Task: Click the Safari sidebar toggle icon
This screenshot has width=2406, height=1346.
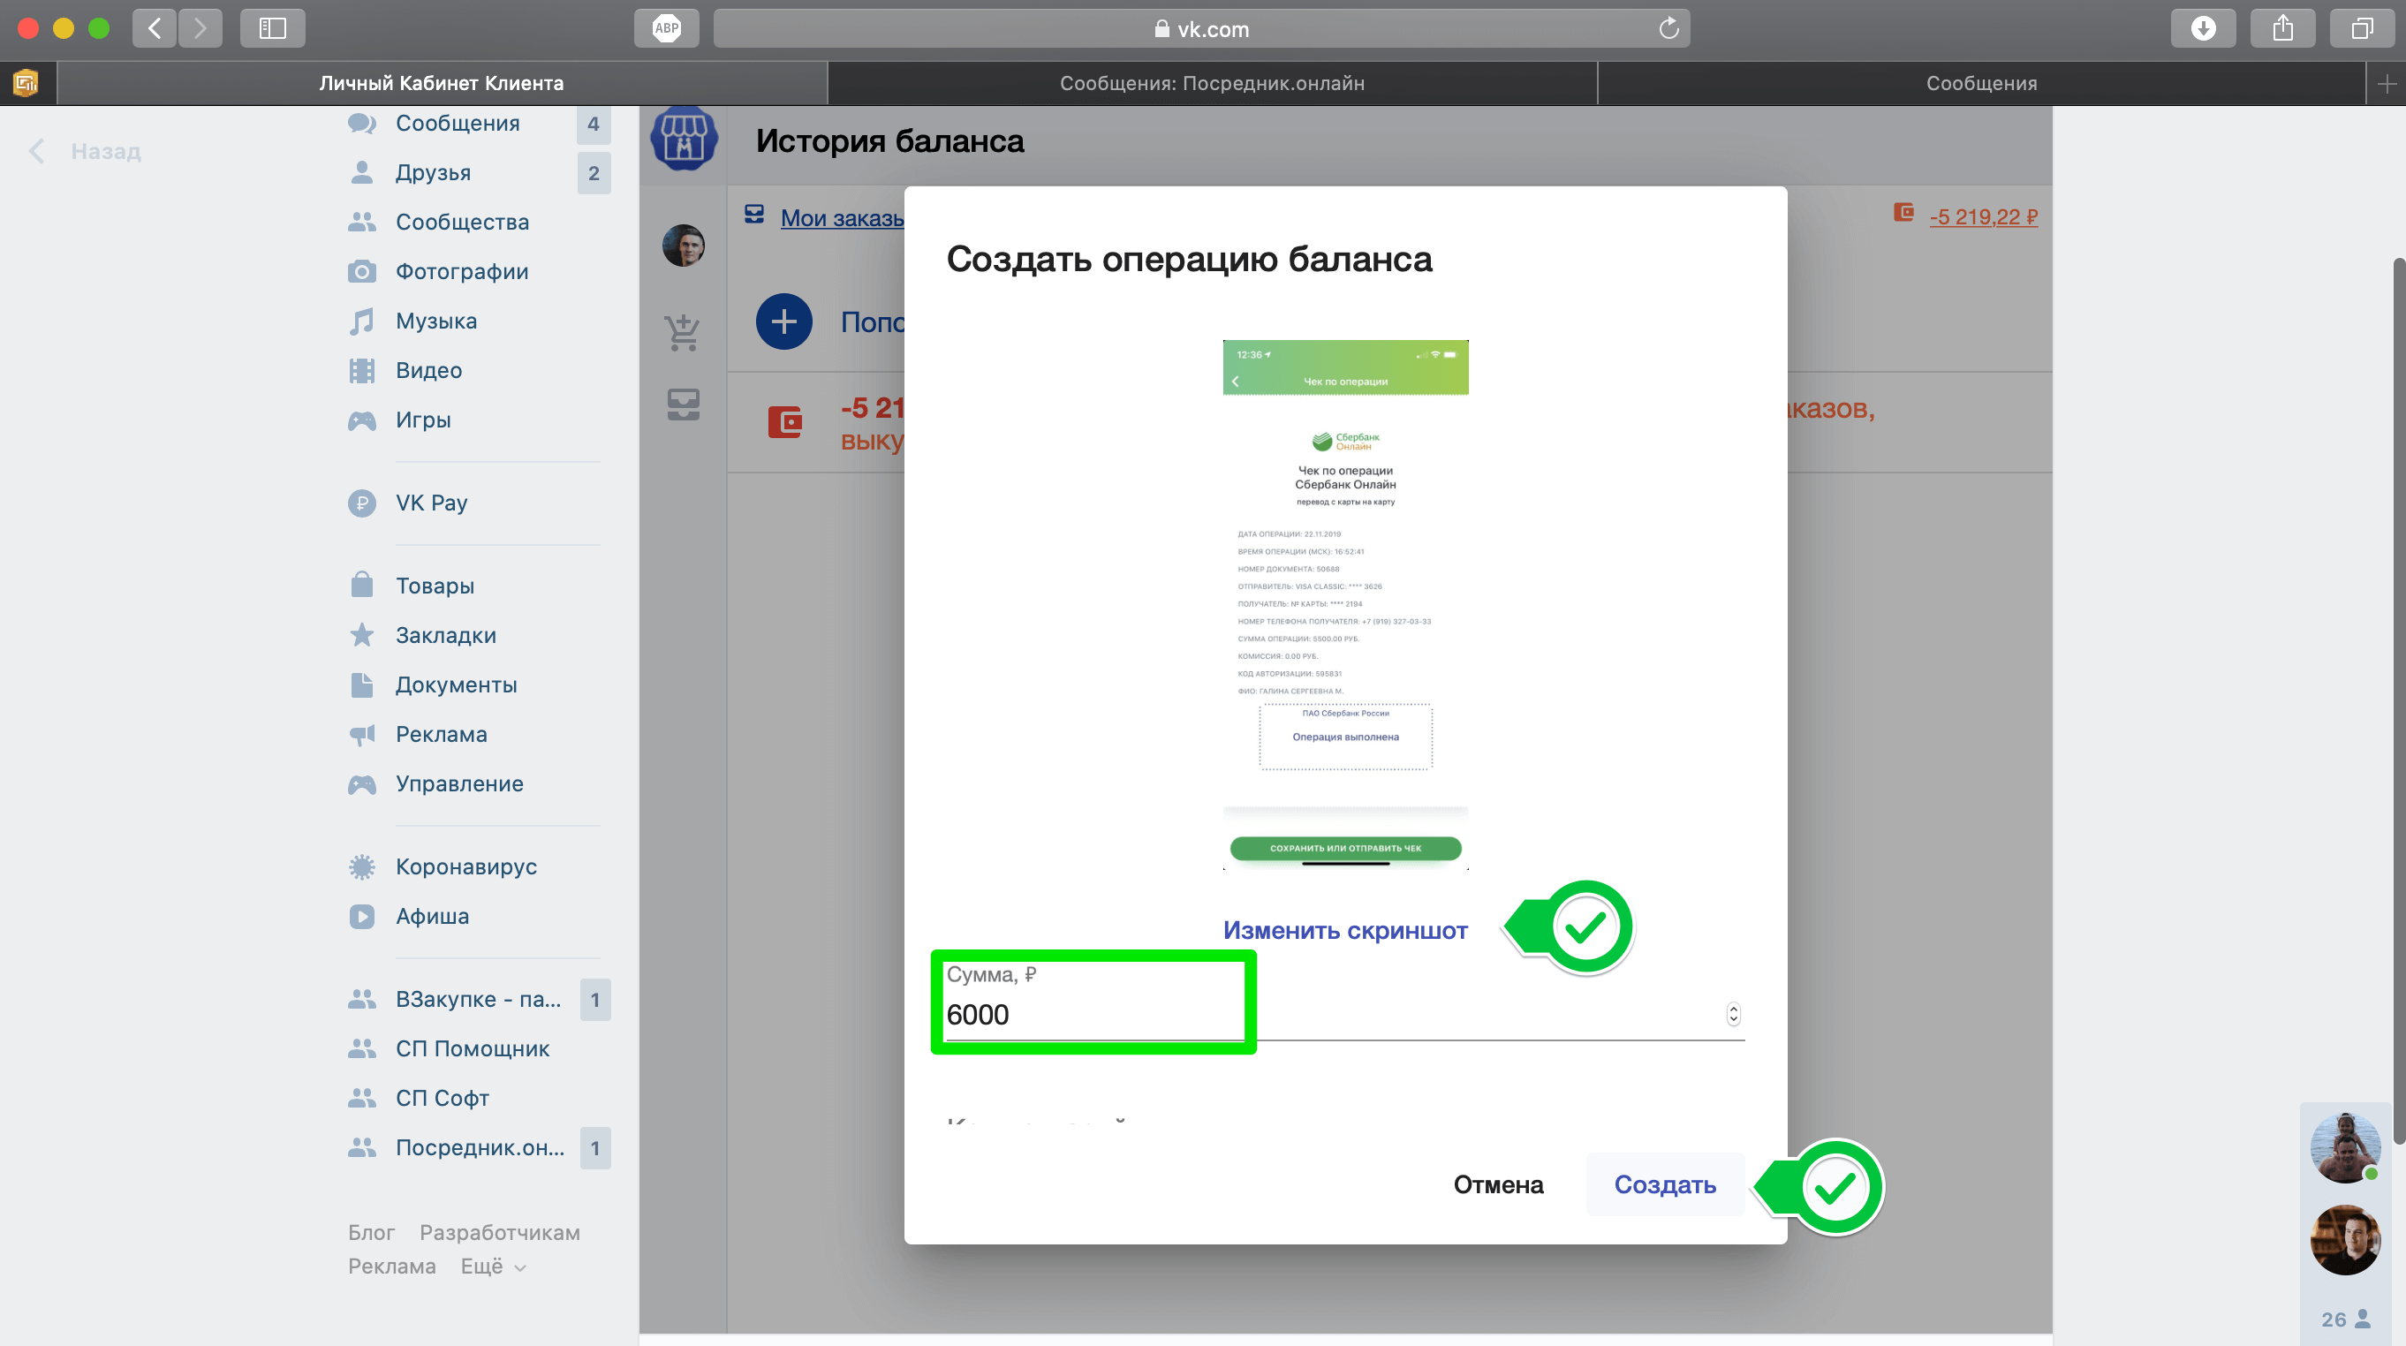Action: 272,28
